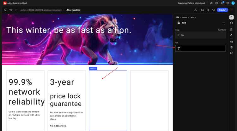Click the breadcrumb page root icon
237x131 pixels.
(178, 17)
